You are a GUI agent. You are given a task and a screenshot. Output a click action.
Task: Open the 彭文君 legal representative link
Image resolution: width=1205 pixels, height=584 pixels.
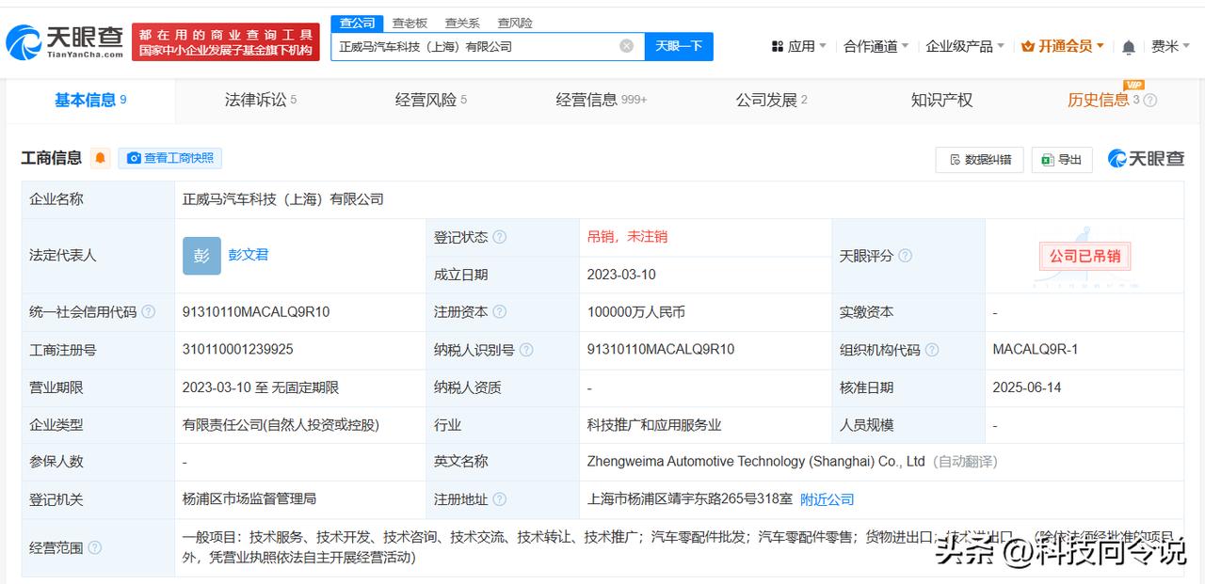tap(249, 255)
